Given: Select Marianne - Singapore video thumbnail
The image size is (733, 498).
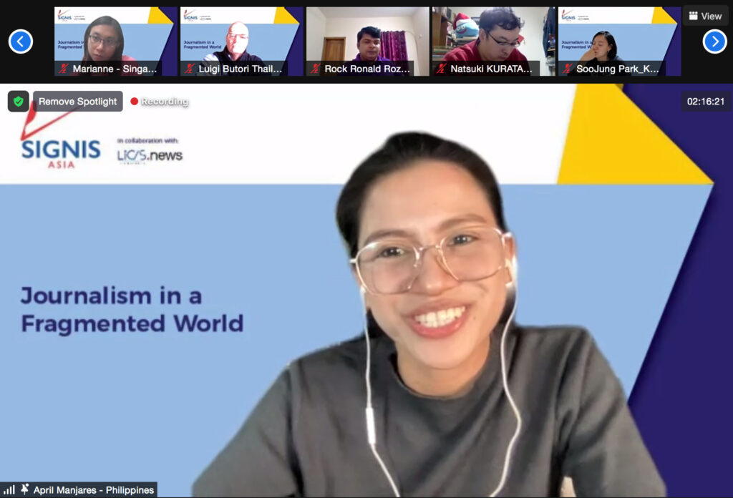Looking at the screenshot, I should tap(115, 36).
